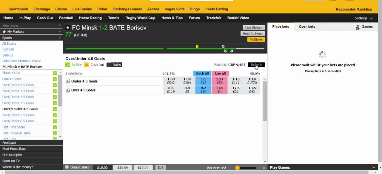Click the Live Stream button
This screenshot has width=382, height=174.
pos(254,27)
